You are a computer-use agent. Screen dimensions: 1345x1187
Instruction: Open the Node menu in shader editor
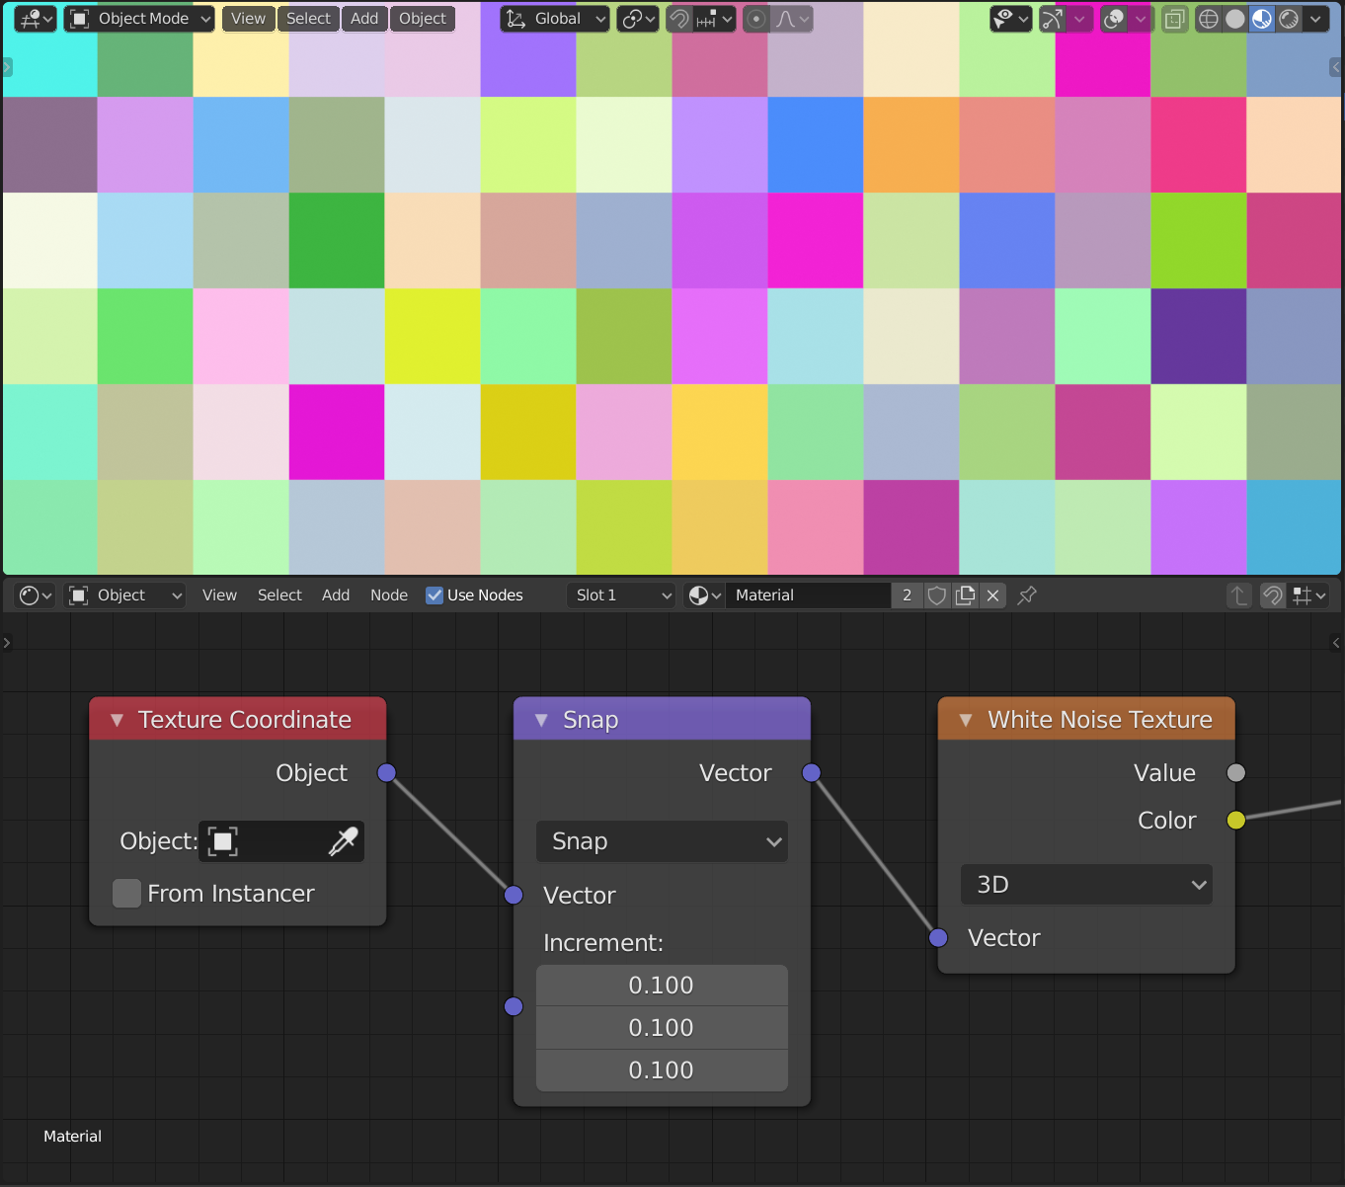[389, 595]
